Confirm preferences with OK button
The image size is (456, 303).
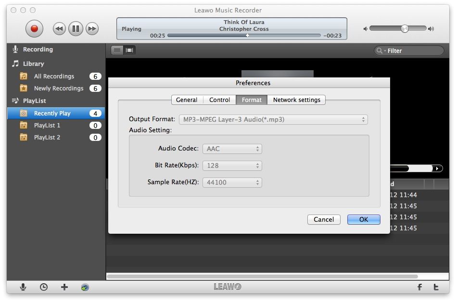(364, 219)
